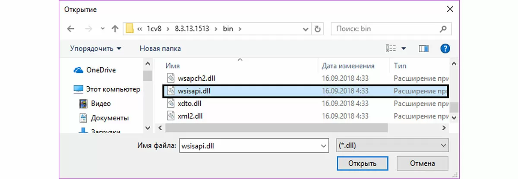This screenshot has width=518, height=179.
Task: Click the Back navigation arrow
Action: tap(71, 29)
